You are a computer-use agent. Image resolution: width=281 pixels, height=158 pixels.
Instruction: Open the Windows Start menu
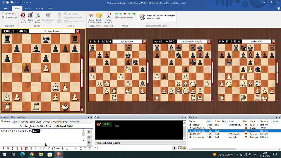coord(4,154)
